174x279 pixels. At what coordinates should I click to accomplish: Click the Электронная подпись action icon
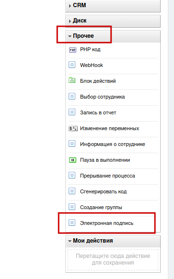click(72, 223)
